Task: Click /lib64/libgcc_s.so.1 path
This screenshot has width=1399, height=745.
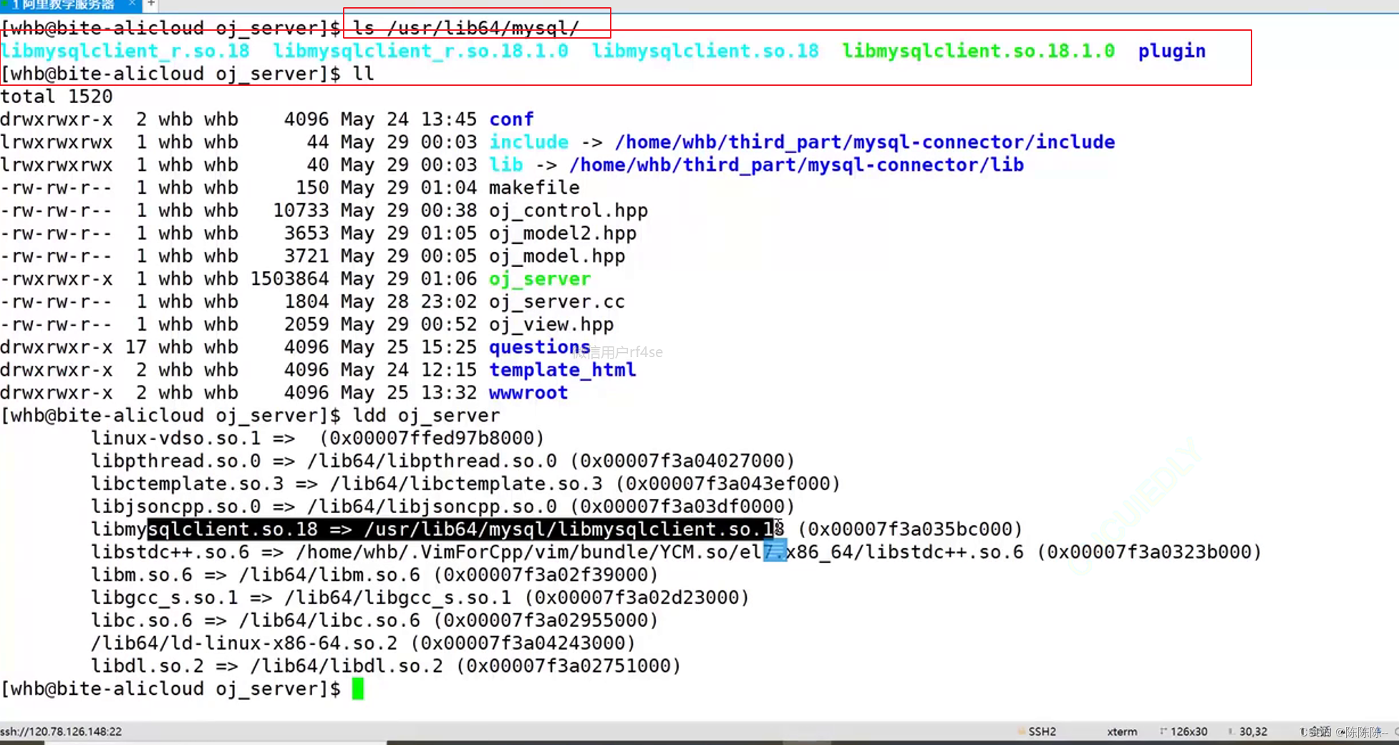Action: pyautogui.click(x=398, y=598)
